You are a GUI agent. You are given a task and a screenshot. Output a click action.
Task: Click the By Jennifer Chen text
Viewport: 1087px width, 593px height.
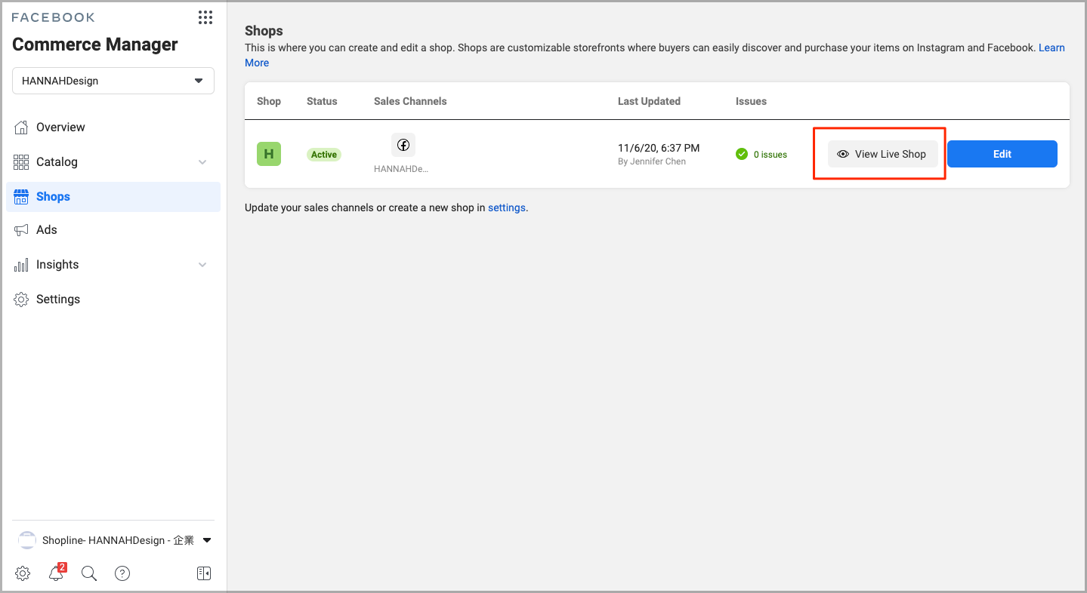click(652, 161)
